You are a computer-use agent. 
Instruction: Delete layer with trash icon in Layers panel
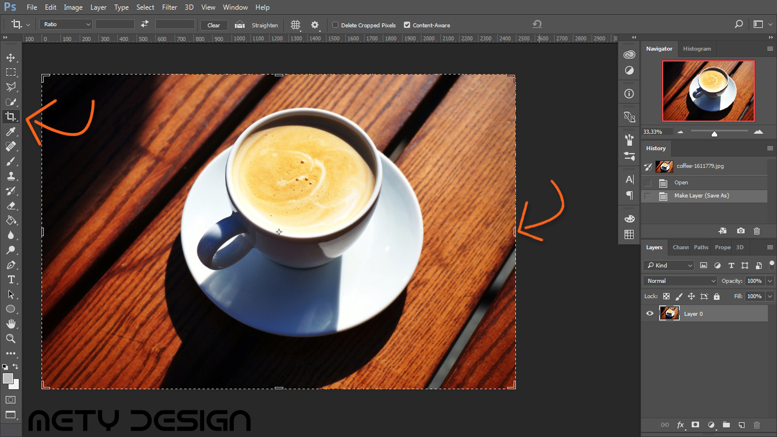click(757, 425)
